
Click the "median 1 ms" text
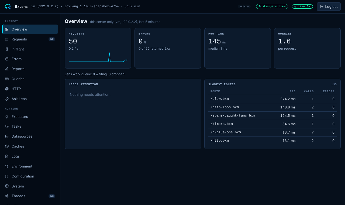[218, 49]
